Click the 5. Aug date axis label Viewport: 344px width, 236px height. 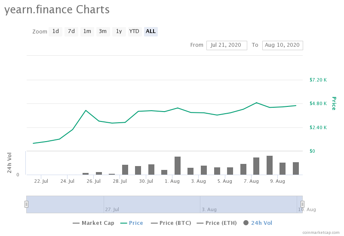tap(225, 181)
